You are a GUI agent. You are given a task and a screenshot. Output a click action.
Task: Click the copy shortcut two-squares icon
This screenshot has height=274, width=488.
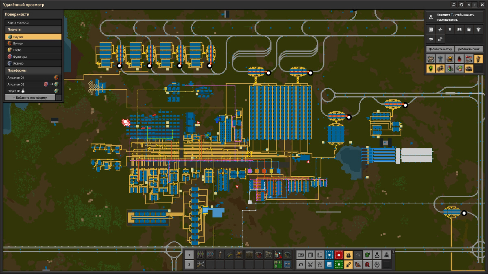pyautogui.click(x=310, y=255)
